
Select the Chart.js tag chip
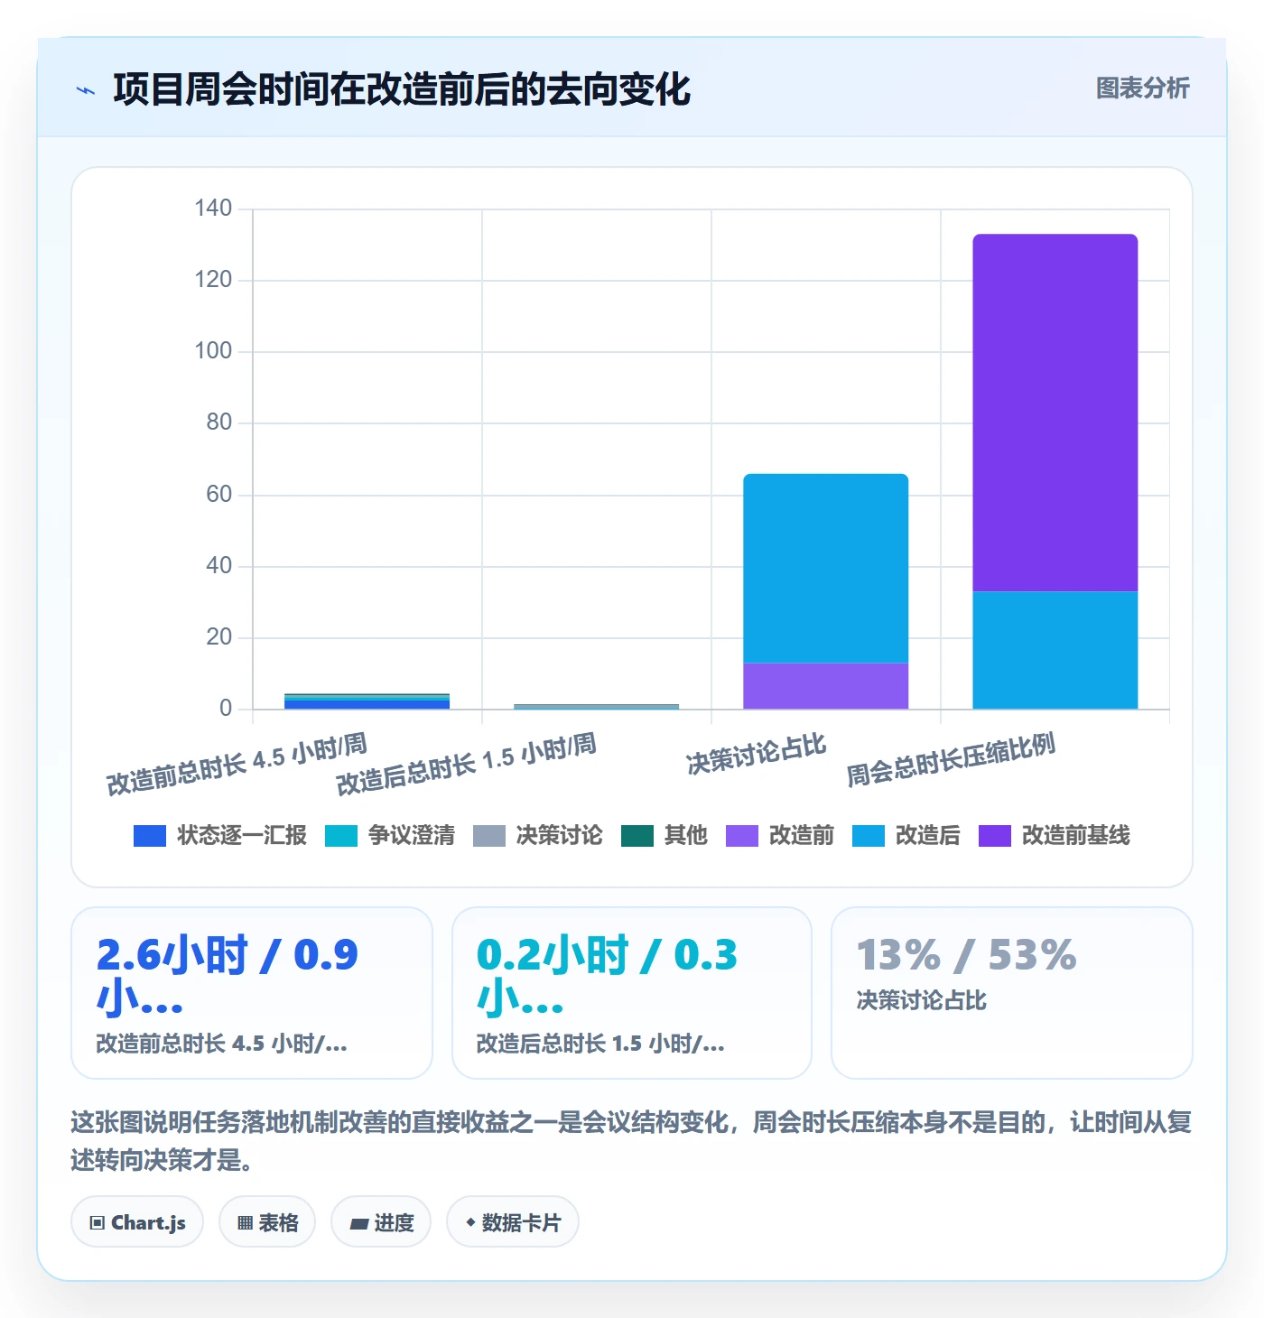[137, 1222]
